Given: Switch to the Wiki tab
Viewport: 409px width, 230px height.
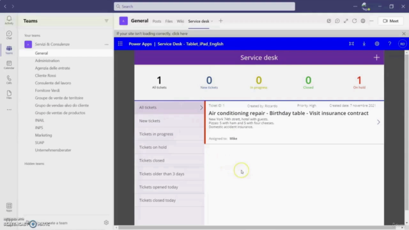Looking at the screenshot, I should (180, 21).
